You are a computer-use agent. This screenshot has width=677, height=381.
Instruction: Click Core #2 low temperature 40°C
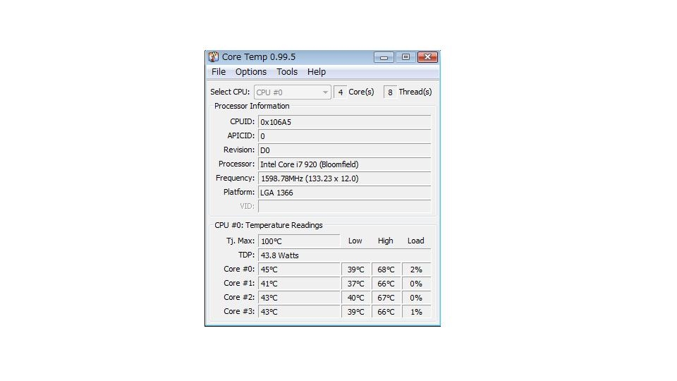pos(356,298)
